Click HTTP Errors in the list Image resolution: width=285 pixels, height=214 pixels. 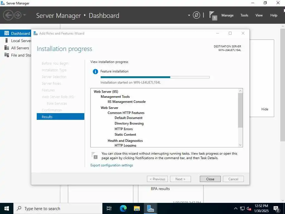click(x=124, y=129)
